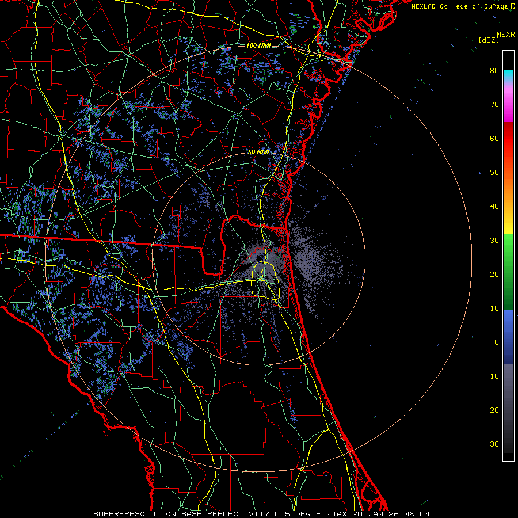The width and height of the screenshot is (518, 518).
Task: Click the 10 dBZ tick label
Action: pos(494,308)
